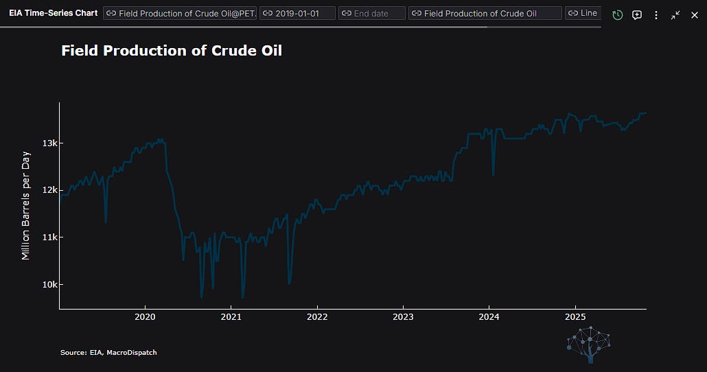707x372 pixels.
Task: Click the 2025 x-axis tick label
Action: [575, 317]
